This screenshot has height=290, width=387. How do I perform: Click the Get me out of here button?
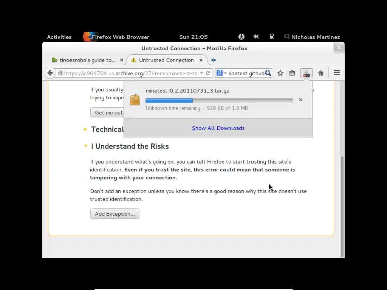[x=107, y=113]
